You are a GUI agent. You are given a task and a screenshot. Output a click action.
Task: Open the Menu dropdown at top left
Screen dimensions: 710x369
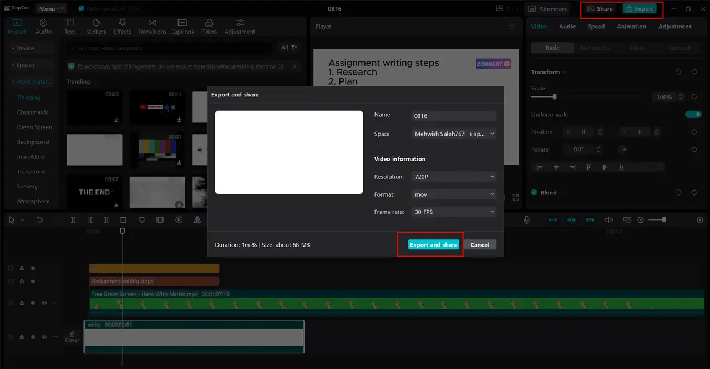tap(51, 8)
